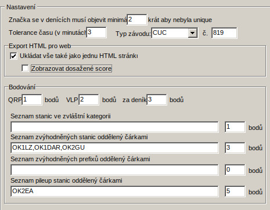This screenshot has width=270, height=210.
Task: Open the Typ závodu dropdown arrow
Action: [x=193, y=33]
